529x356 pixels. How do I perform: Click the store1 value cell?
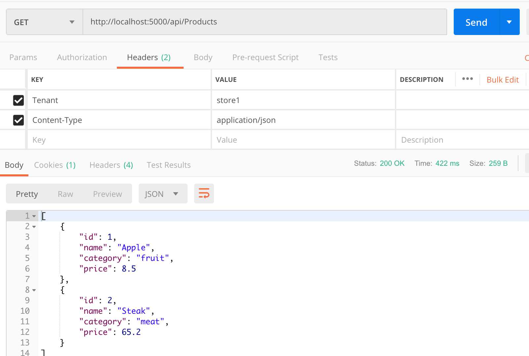click(x=303, y=100)
